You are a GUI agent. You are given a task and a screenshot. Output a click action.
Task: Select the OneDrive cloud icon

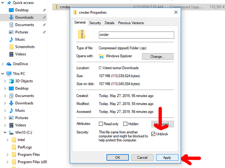pyautogui.click(x=9, y=64)
